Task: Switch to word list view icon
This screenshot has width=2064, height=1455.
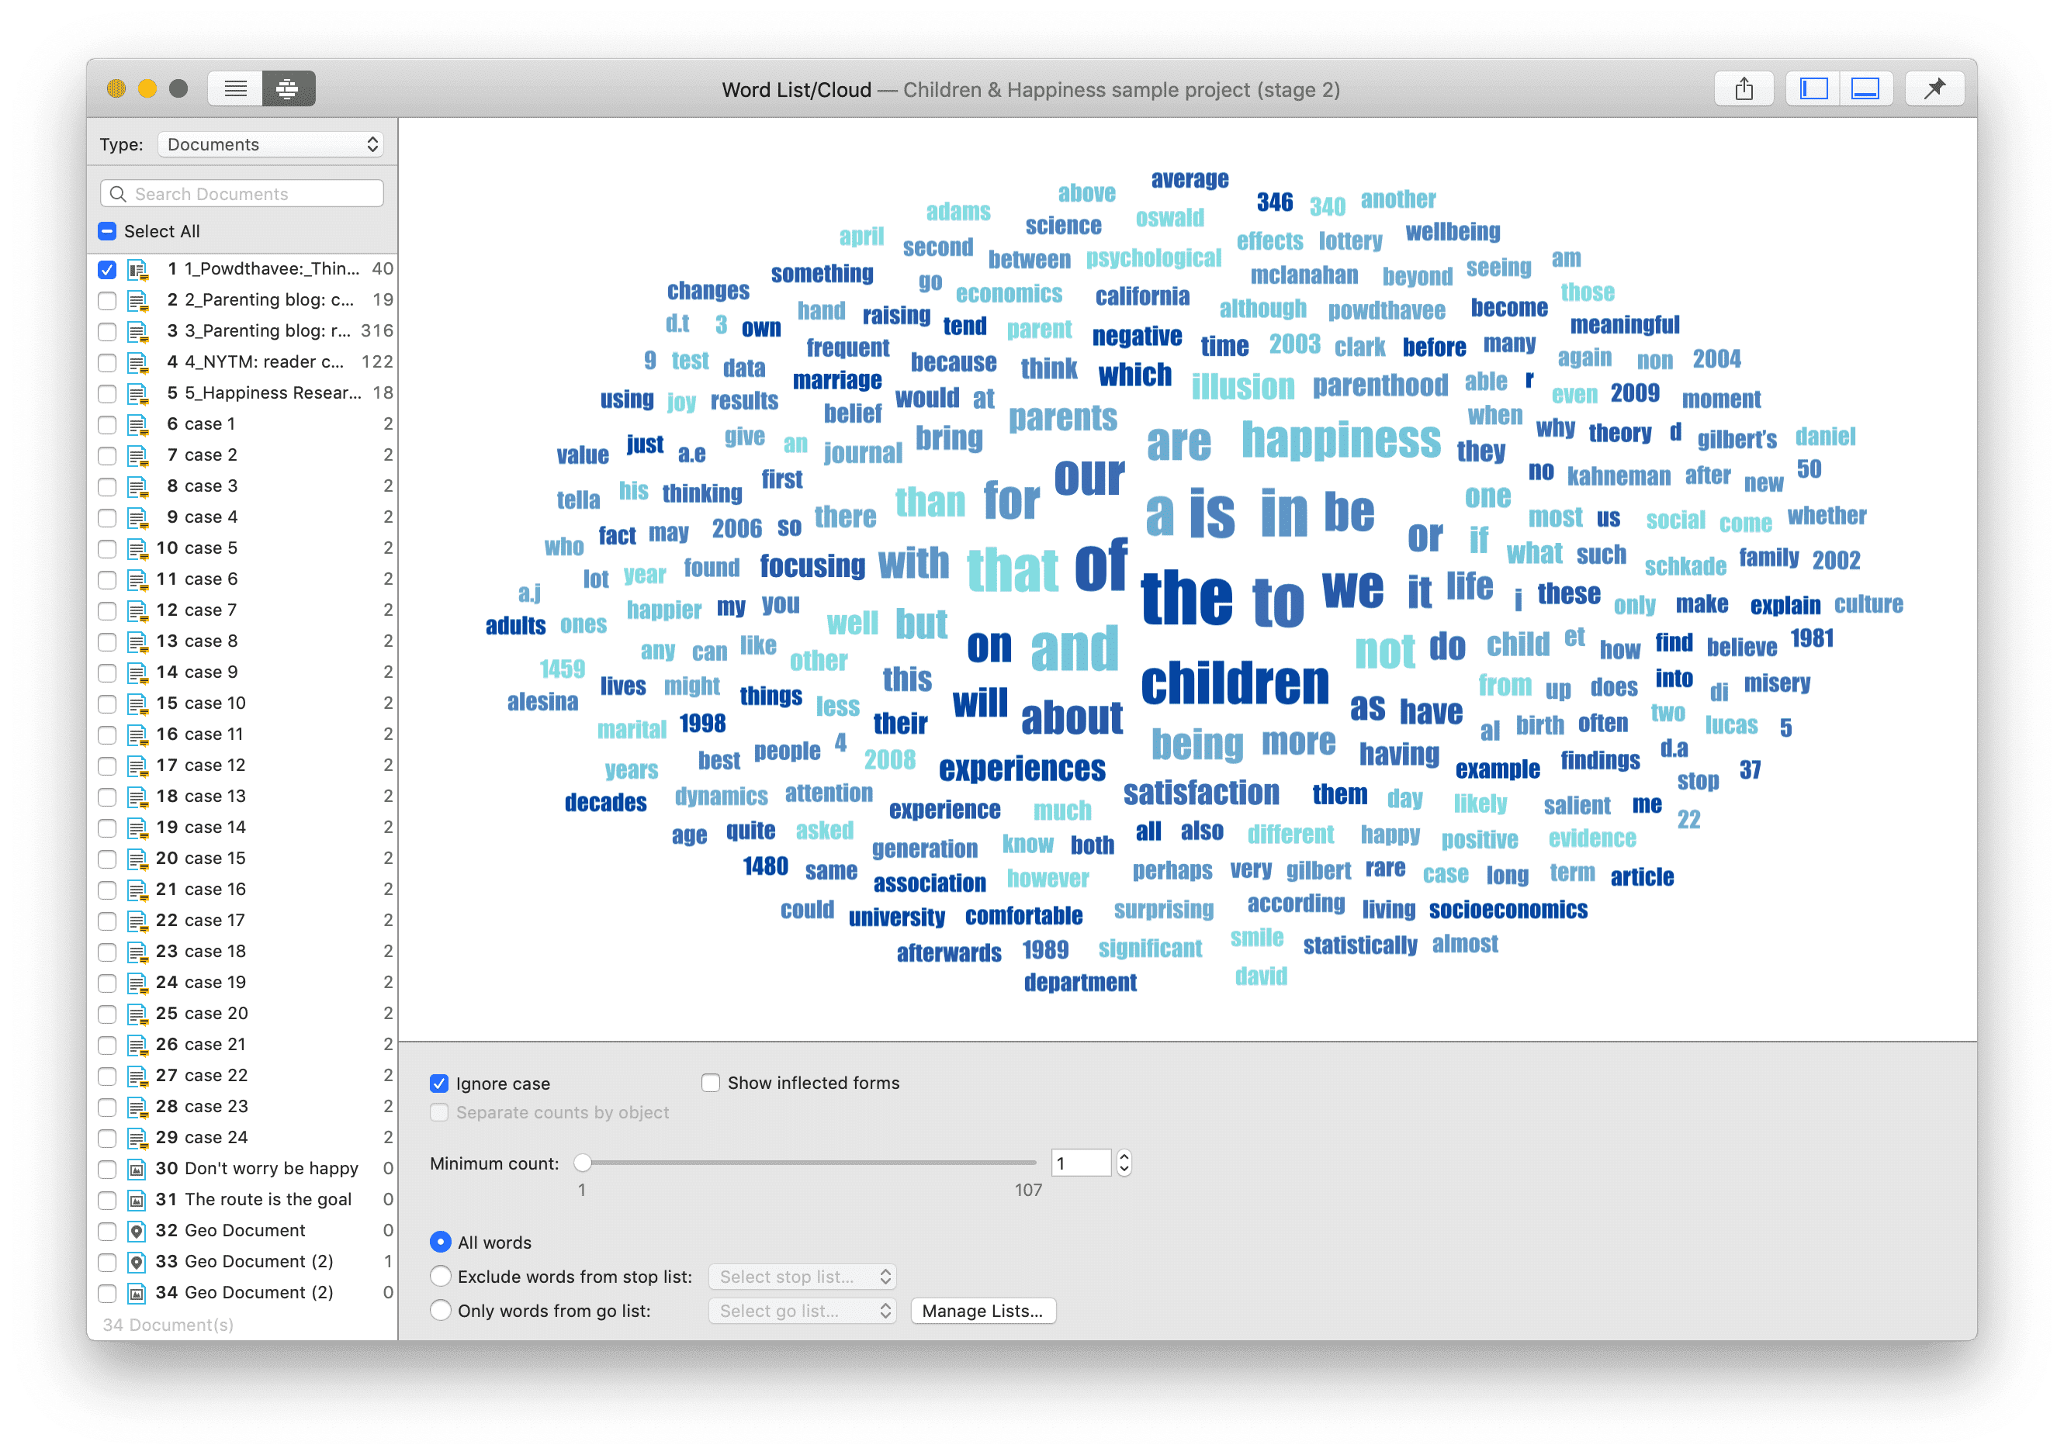Action: click(236, 89)
